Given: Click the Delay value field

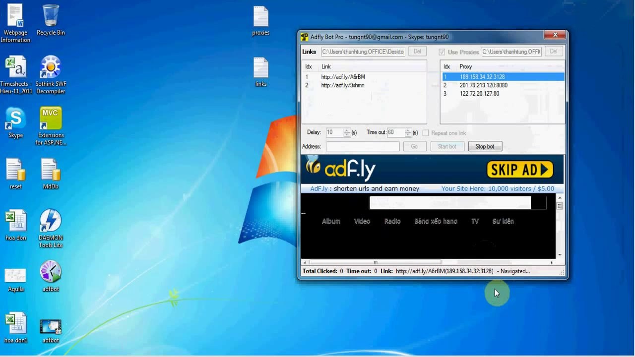Looking at the screenshot, I should [335, 132].
